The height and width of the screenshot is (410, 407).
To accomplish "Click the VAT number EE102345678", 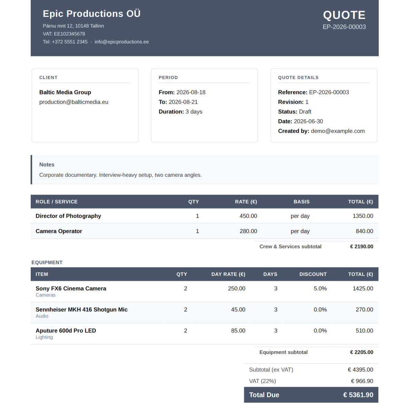I will [69, 34].
